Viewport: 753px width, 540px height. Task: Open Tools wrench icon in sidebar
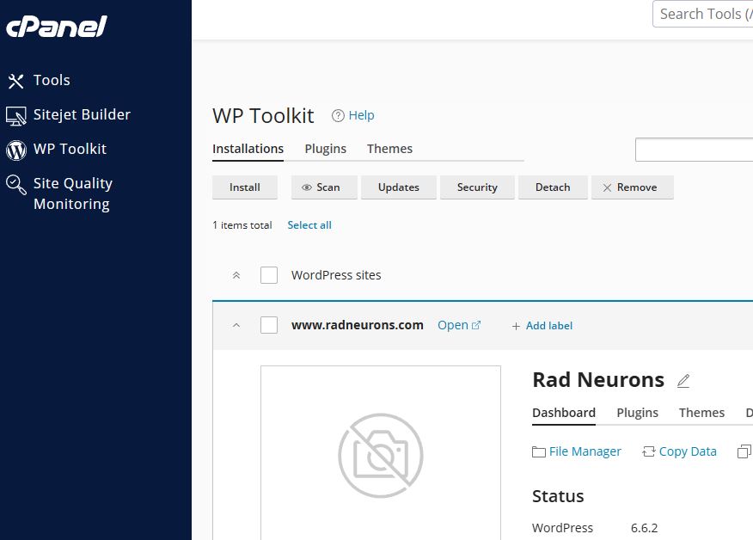pyautogui.click(x=15, y=81)
